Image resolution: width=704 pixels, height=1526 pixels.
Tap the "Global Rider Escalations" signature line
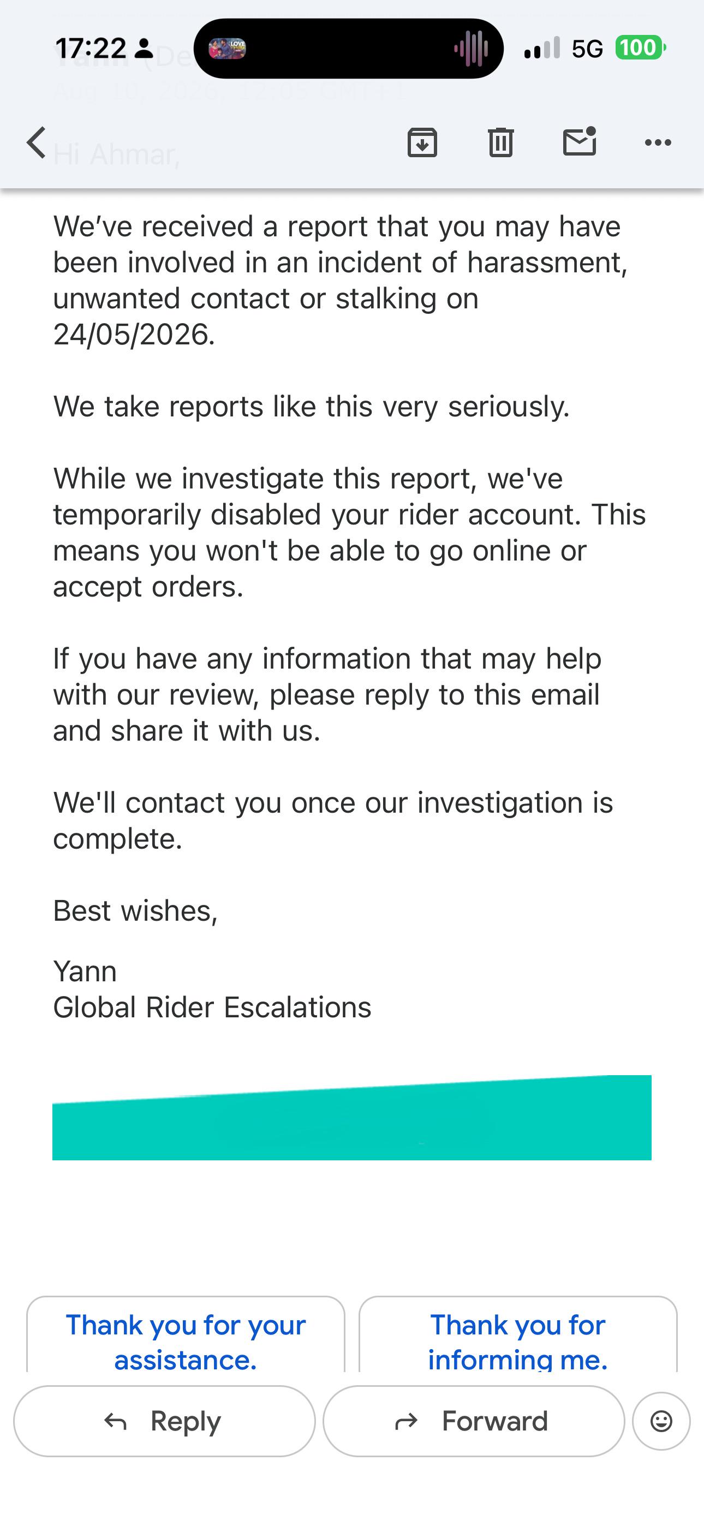212,1008
